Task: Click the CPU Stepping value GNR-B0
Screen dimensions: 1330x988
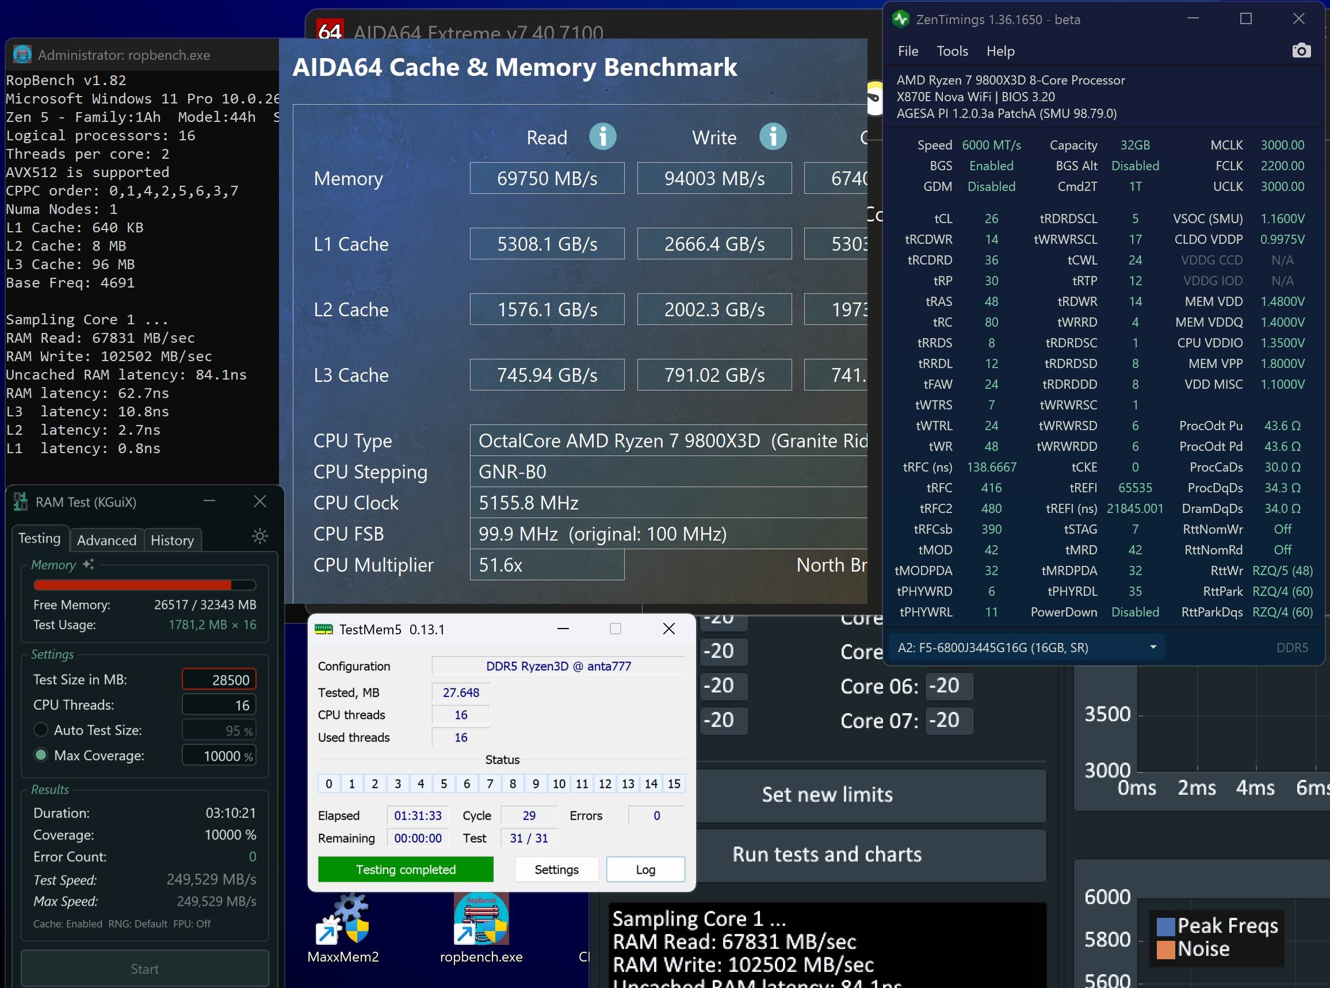Action: pyautogui.click(x=668, y=471)
